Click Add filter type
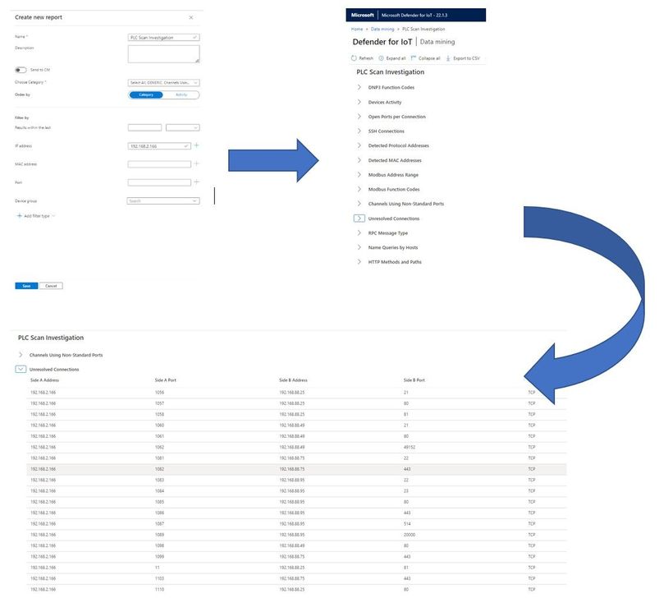659x612 pixels. (36, 216)
